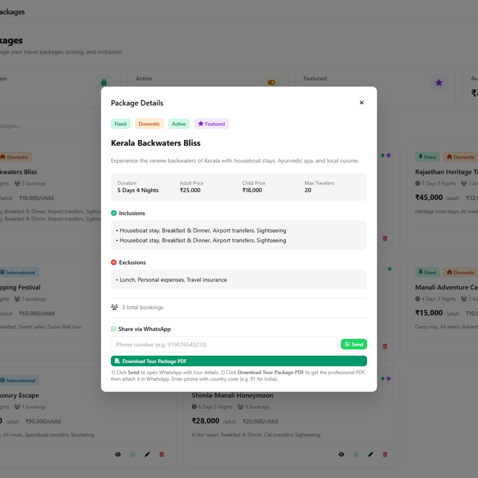This screenshot has height=478, width=478.
Task: Click the featured star on Shimla-Manali Honeymoon card
Action: coord(389,379)
